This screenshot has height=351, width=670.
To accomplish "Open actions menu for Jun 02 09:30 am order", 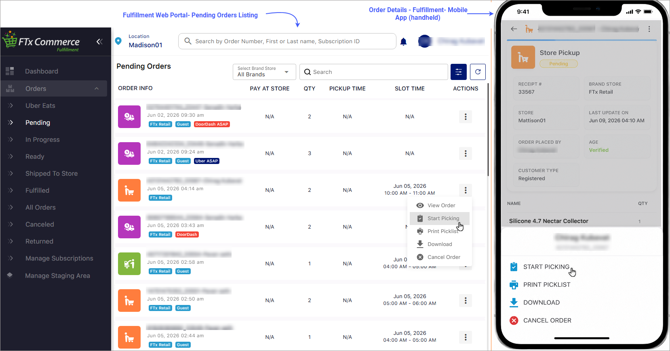I will pyautogui.click(x=466, y=117).
